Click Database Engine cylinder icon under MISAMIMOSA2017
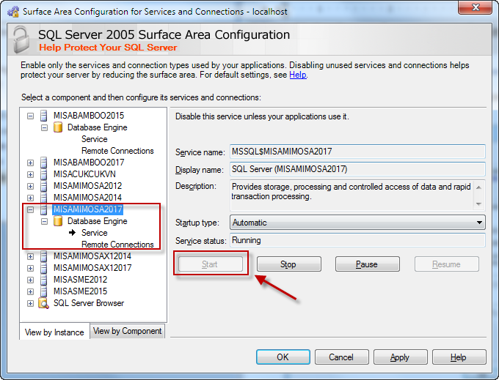 pyautogui.click(x=58, y=221)
